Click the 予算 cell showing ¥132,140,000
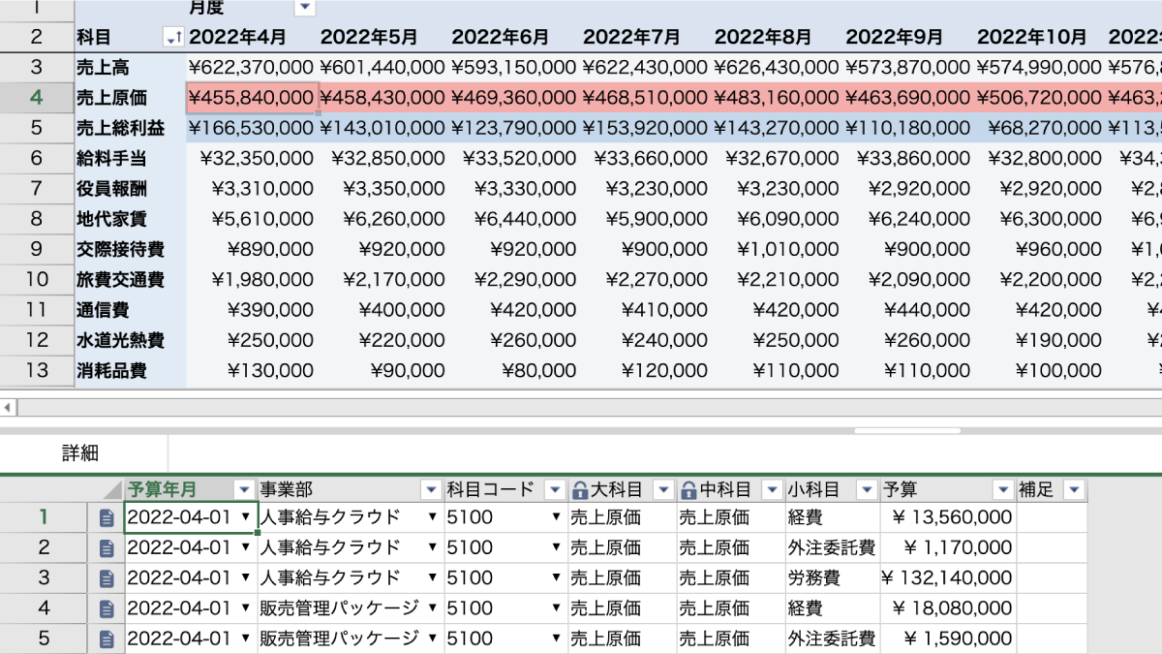 (x=947, y=578)
